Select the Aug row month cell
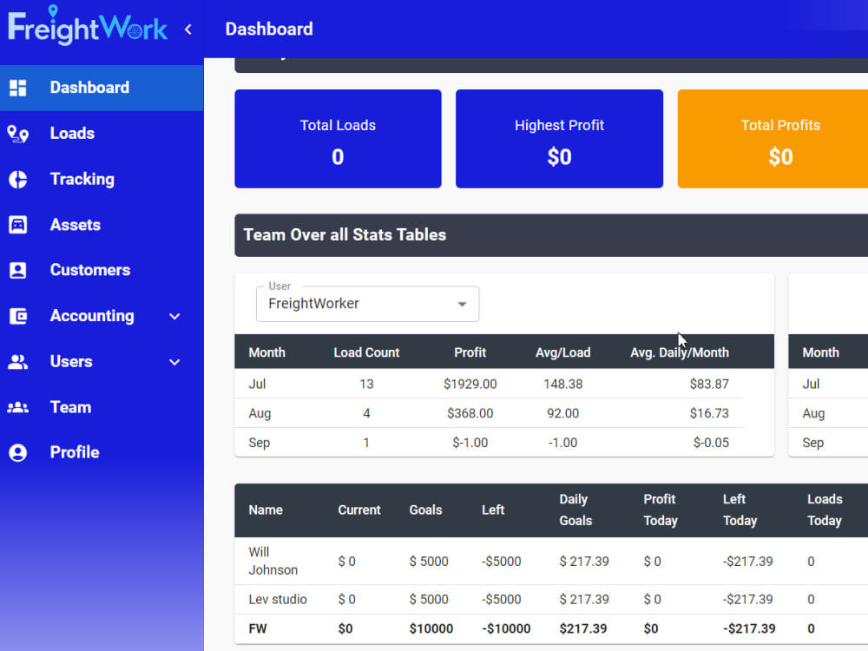Viewport: 868px width, 651px height. (260, 413)
